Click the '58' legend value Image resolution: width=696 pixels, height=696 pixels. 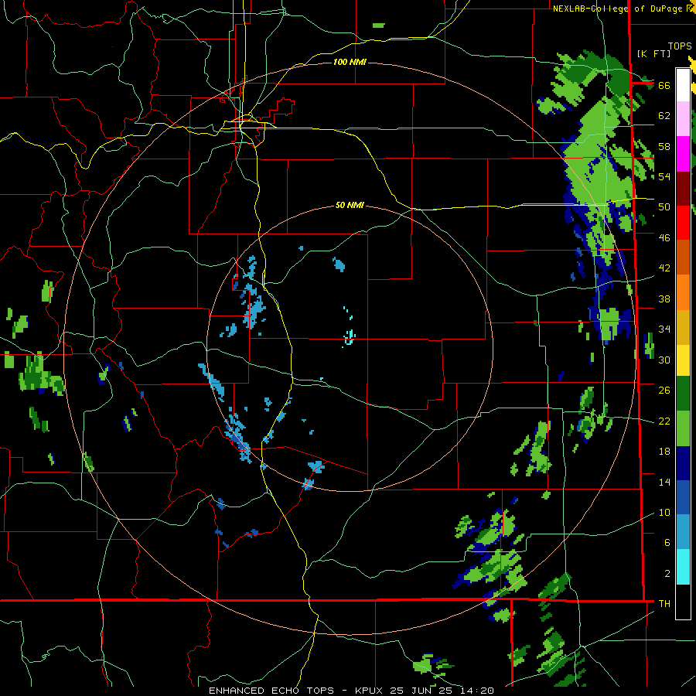(664, 146)
